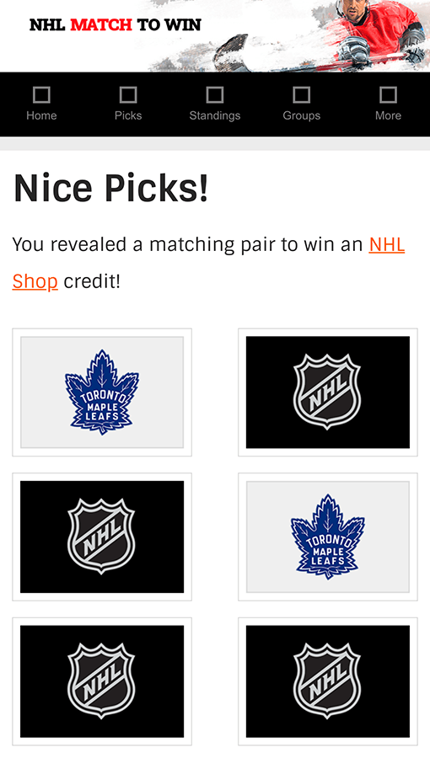This screenshot has height=758, width=430.
Task: Expand the More menu label
Action: (x=388, y=115)
